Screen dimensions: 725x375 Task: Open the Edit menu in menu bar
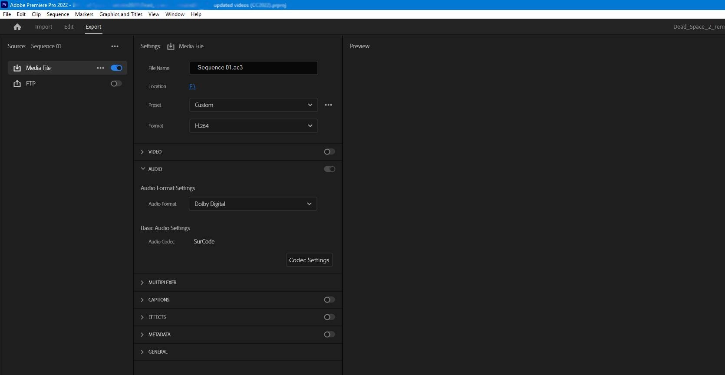click(x=21, y=14)
